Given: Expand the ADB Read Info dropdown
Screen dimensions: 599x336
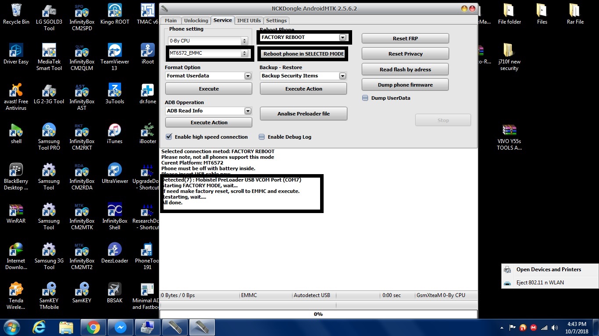Looking at the screenshot, I should click(208, 111).
